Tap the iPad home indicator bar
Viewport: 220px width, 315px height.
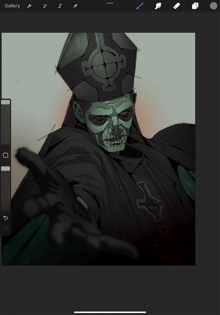click(110, 312)
